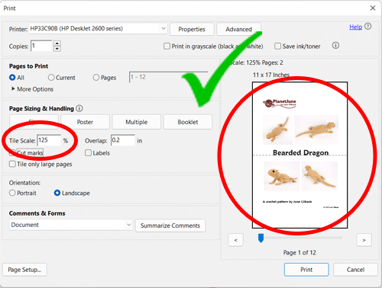The width and height of the screenshot is (382, 288).
Task: Choose Landscape orientation
Action: [57, 193]
